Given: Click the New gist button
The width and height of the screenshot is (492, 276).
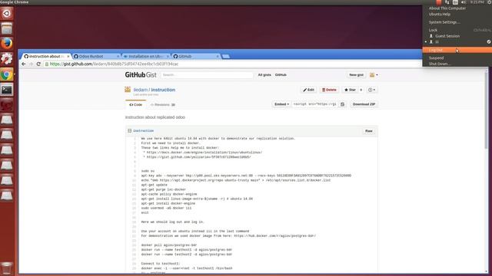Looking at the screenshot, I should tap(356, 75).
